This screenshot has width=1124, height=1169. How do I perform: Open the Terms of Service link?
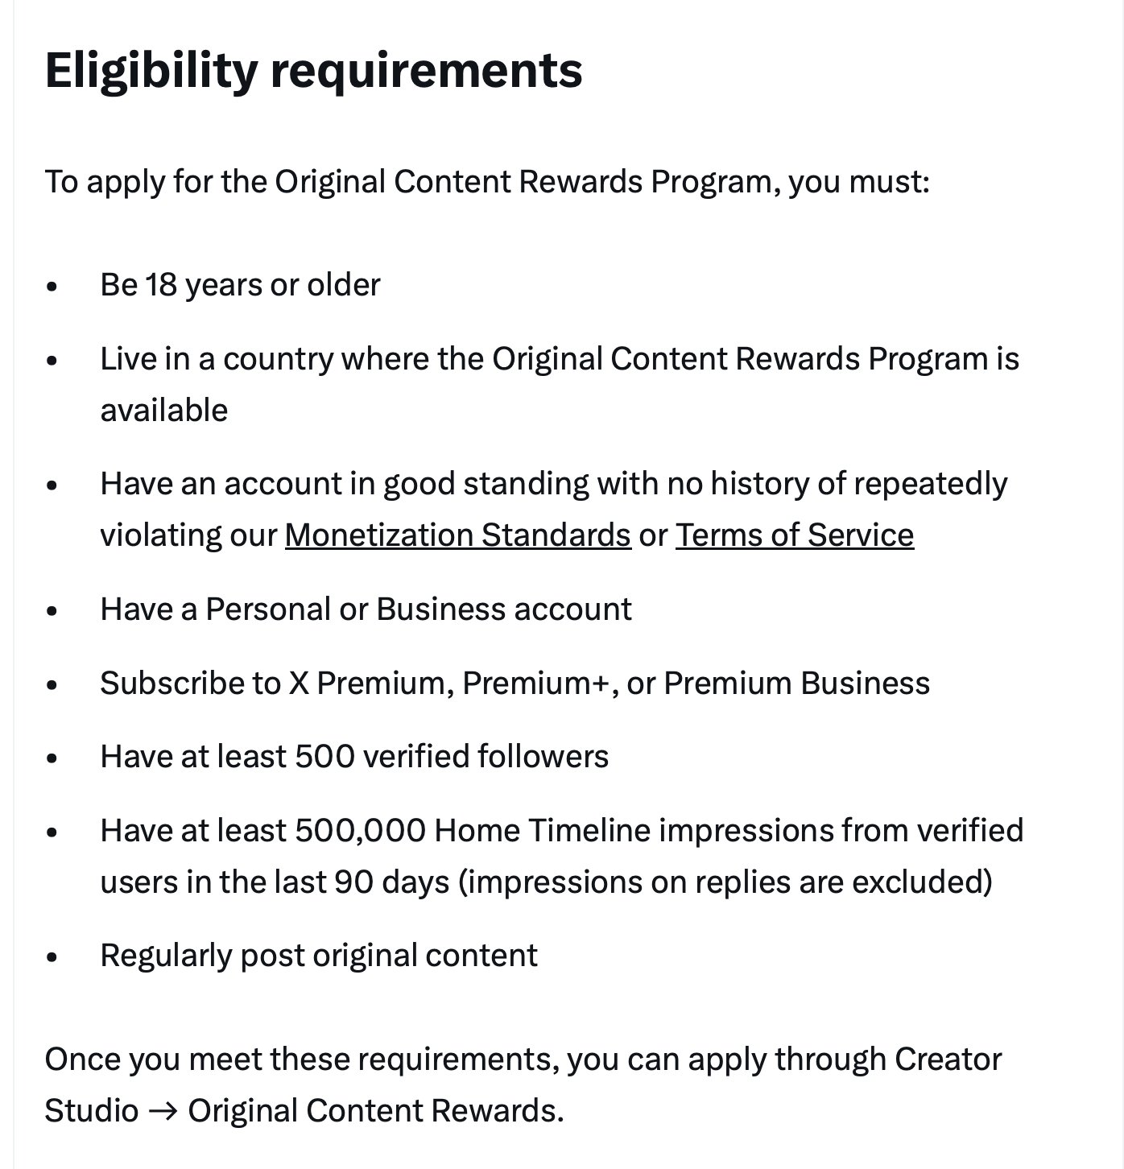pos(795,535)
